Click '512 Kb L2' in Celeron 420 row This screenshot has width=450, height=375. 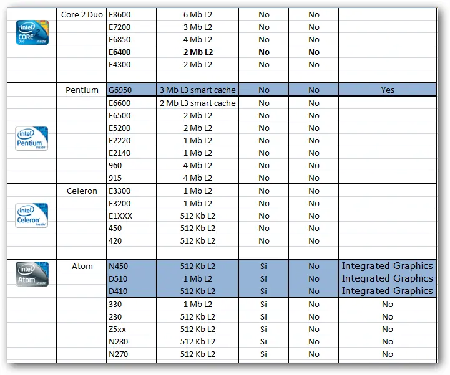click(x=198, y=240)
